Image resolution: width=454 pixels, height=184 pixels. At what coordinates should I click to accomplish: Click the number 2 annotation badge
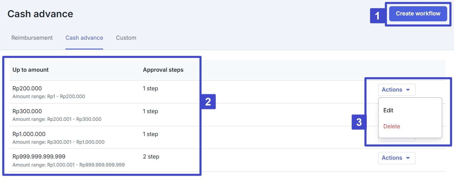point(208,102)
